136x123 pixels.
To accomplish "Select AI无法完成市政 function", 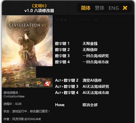I will coord(96,93).
